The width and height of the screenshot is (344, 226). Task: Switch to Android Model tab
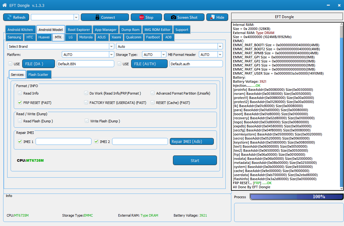click(x=51, y=30)
